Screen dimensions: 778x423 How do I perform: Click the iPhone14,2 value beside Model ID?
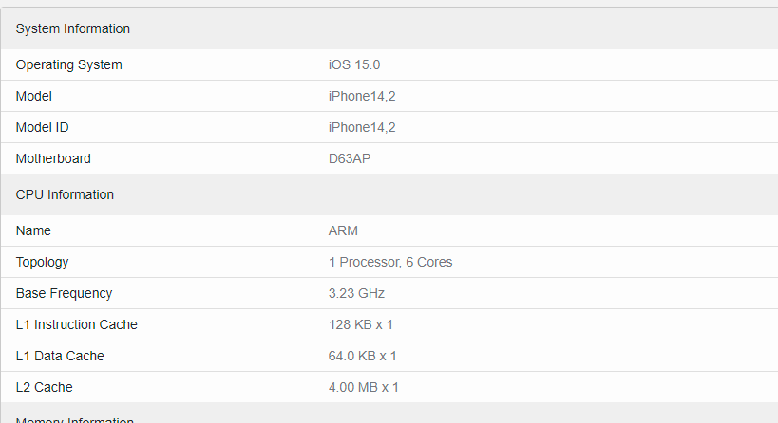[x=362, y=127]
